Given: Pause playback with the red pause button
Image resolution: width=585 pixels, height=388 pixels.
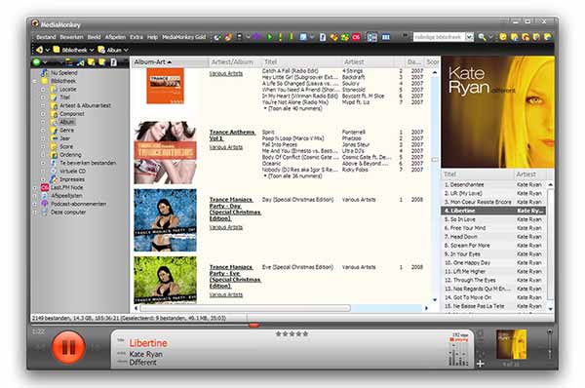Looking at the screenshot, I should pos(68,347).
